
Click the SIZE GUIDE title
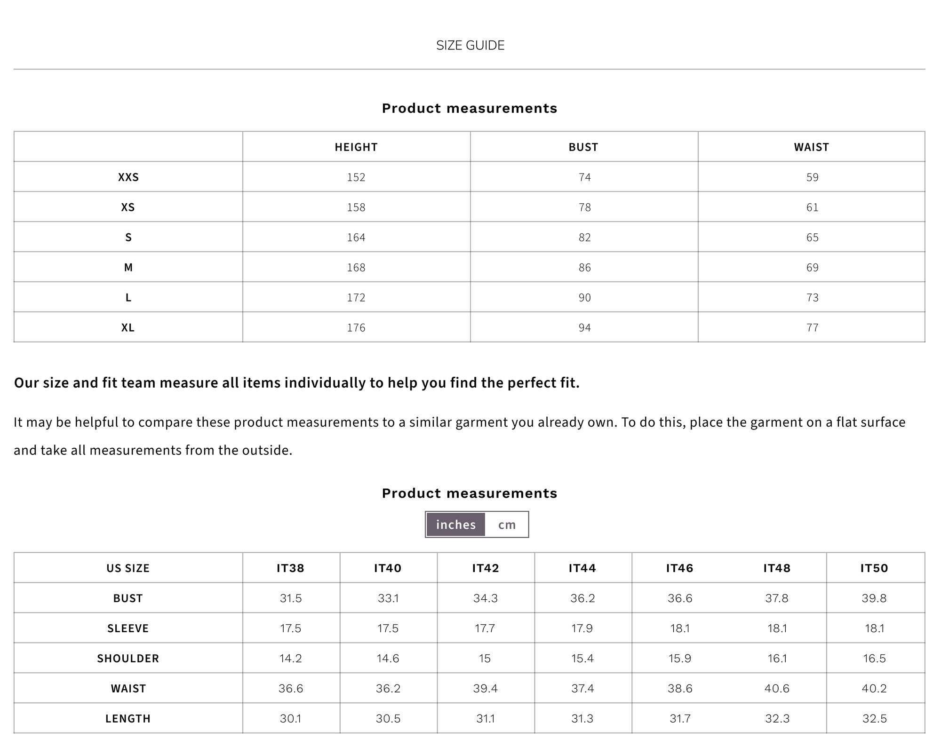pos(470,45)
